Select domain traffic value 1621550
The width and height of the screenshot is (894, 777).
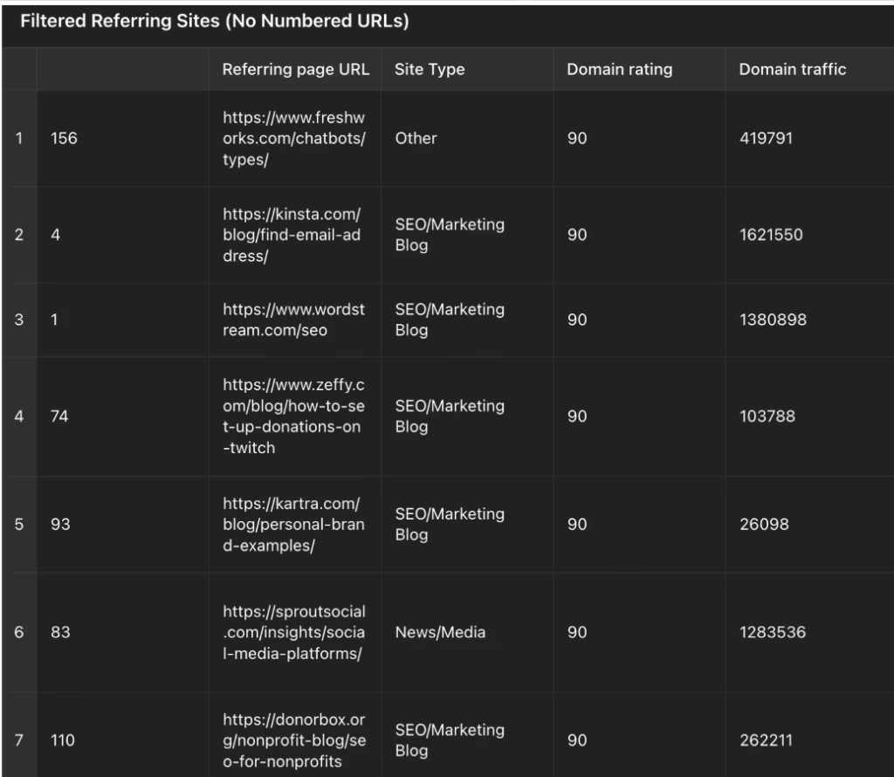[771, 234]
